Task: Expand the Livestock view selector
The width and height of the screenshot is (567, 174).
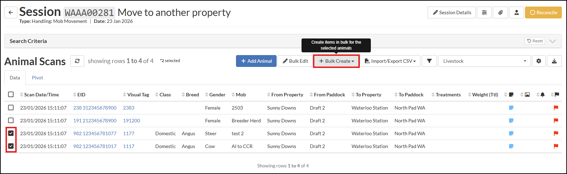Action: [x=484, y=61]
